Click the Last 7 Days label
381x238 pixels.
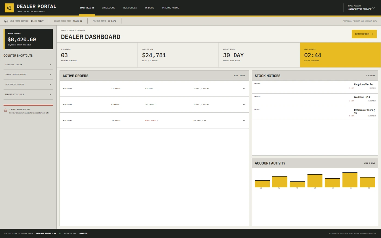coord(370,163)
